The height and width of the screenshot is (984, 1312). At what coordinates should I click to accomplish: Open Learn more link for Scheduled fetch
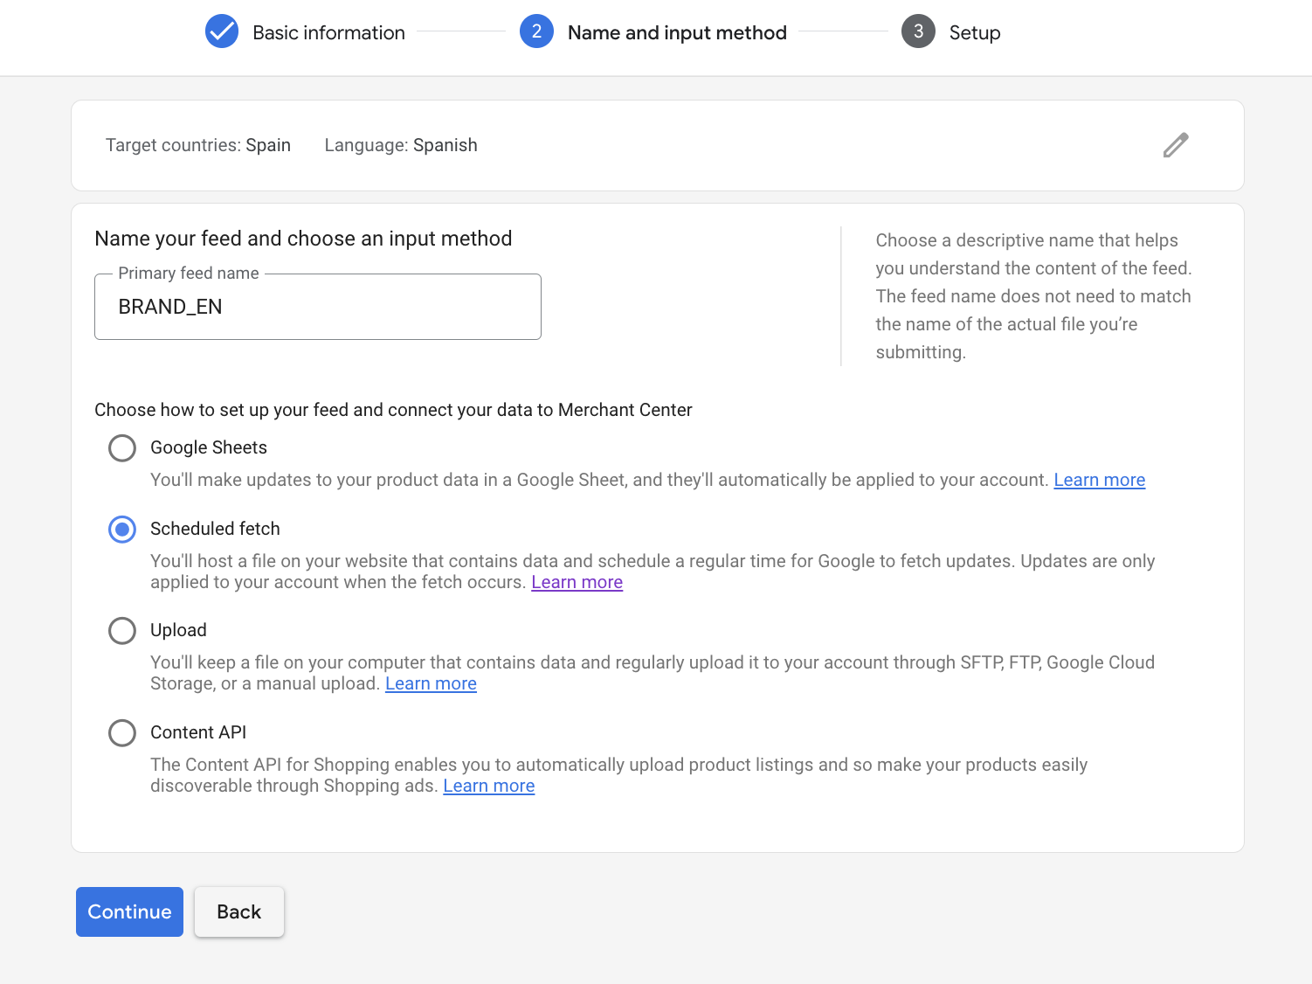coord(577,582)
